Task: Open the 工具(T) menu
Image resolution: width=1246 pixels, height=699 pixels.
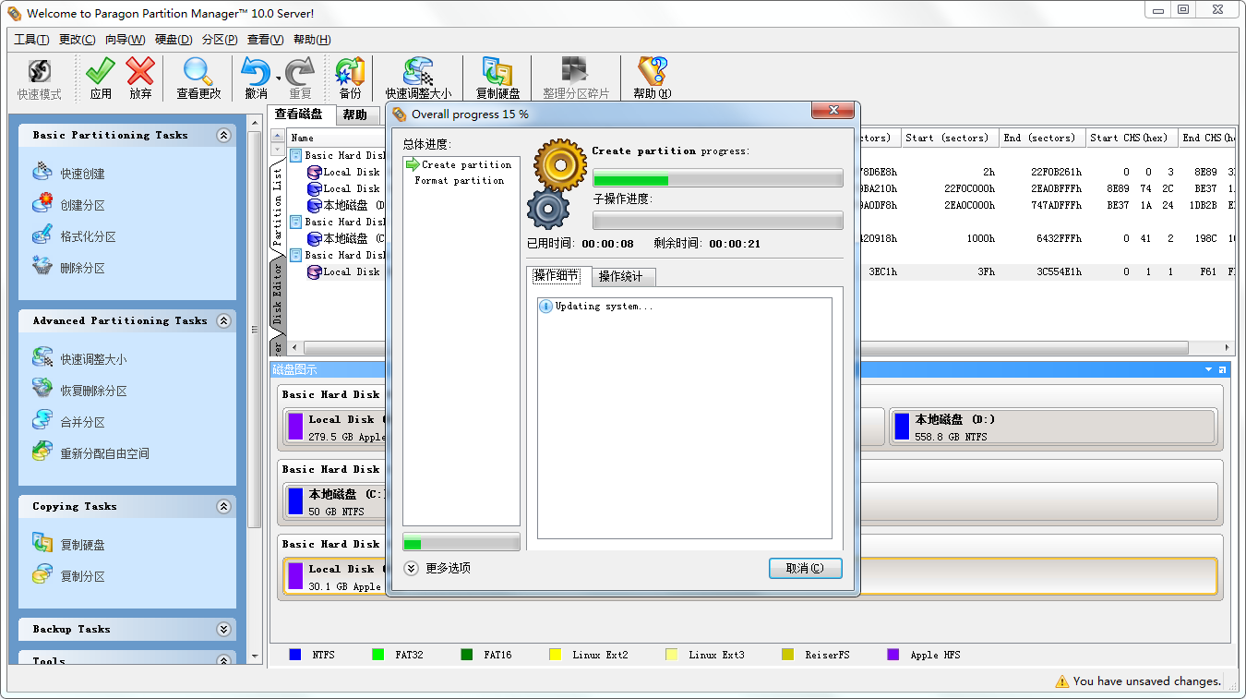Action: [31, 40]
